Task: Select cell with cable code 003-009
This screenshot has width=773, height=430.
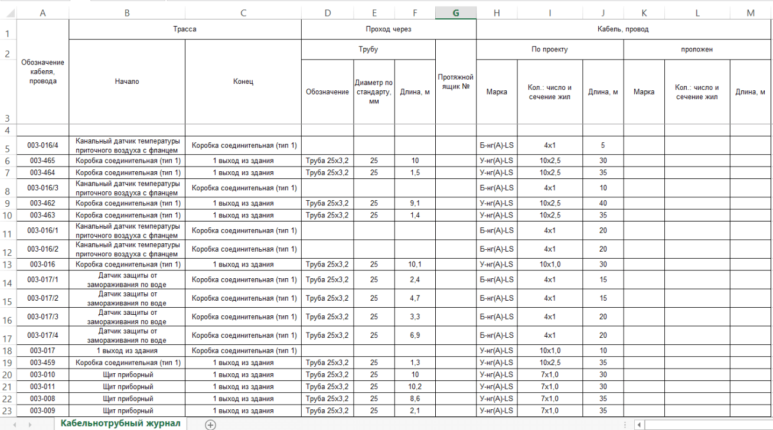Action: click(x=43, y=411)
